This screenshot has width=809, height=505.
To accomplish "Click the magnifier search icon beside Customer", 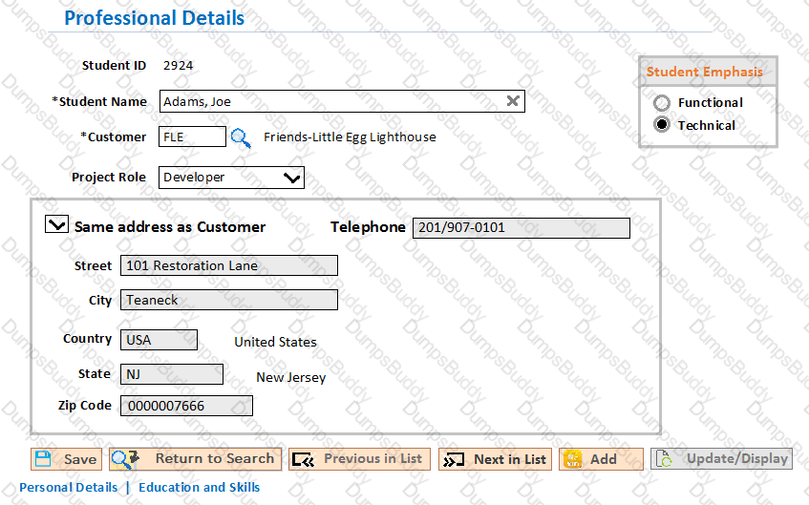I will (x=241, y=137).
